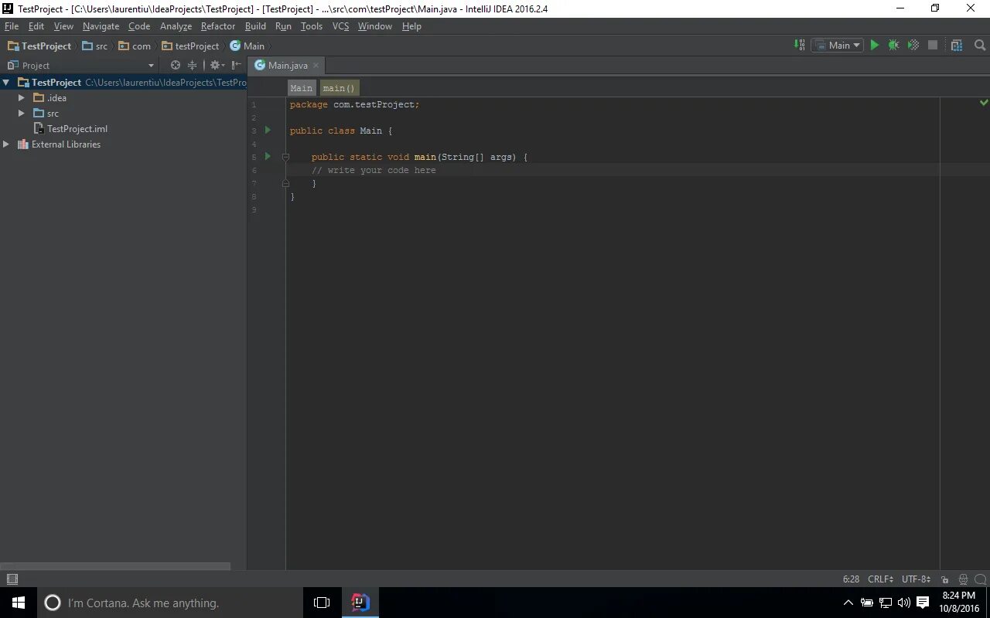Expand the .idea folder

pos(22,97)
